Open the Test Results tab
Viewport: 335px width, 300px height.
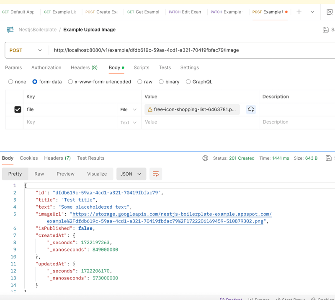pyautogui.click(x=91, y=158)
